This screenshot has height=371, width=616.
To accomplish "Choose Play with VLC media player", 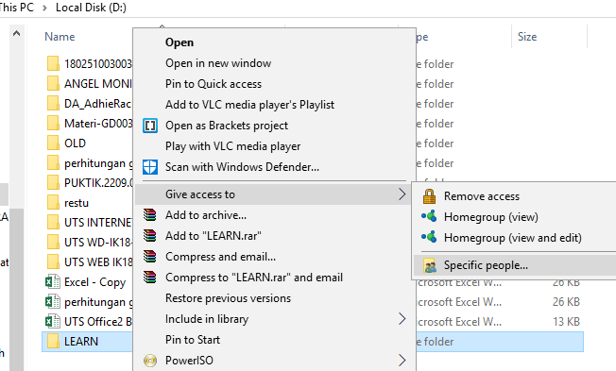I will [x=233, y=146].
